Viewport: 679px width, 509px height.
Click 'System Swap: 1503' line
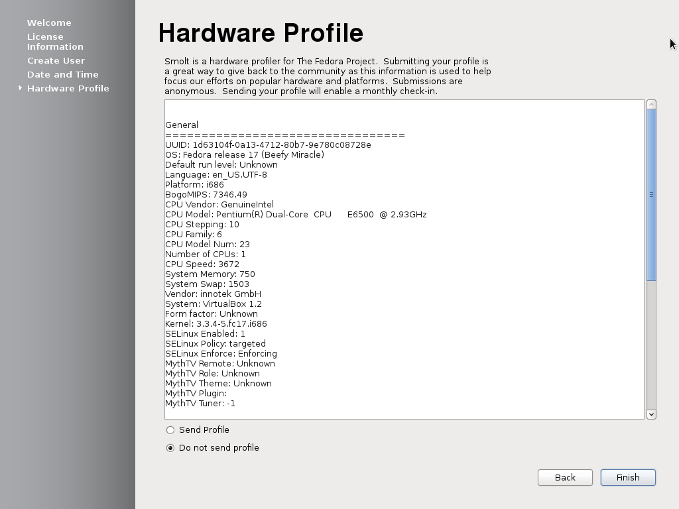(x=207, y=284)
